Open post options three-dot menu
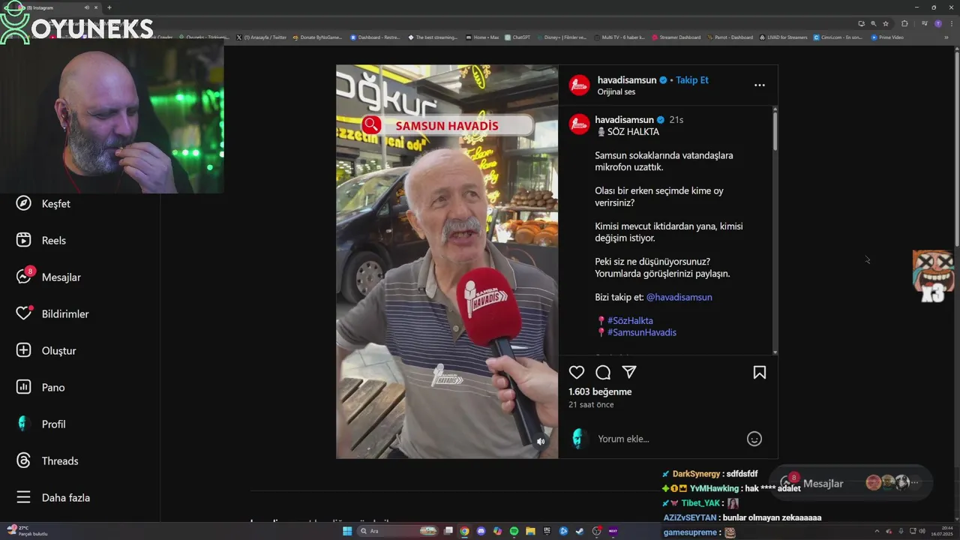 (759, 85)
